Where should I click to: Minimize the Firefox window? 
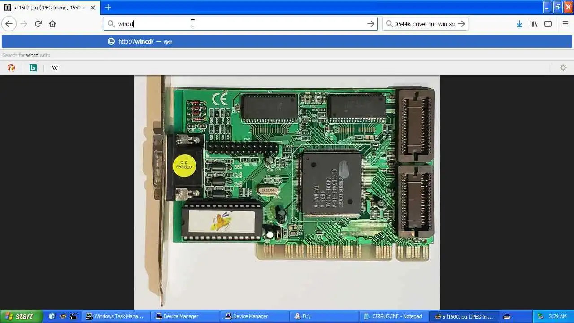pos(547,7)
